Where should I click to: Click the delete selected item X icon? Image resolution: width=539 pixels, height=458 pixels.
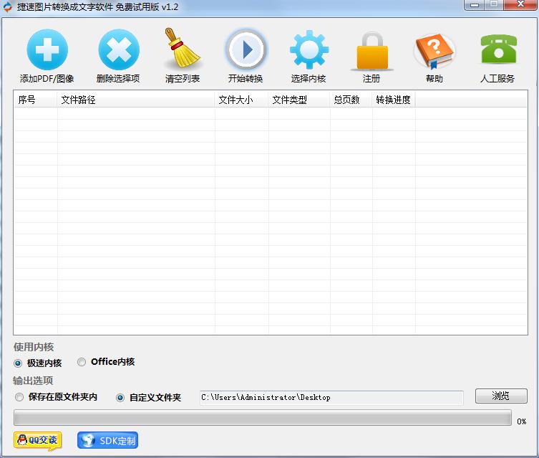(x=119, y=49)
